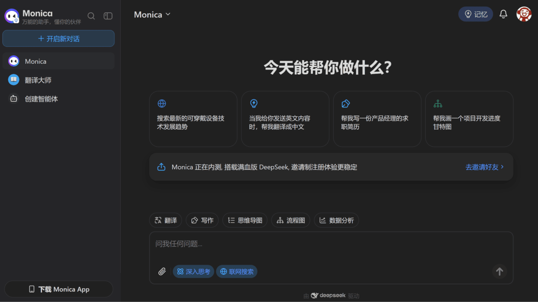Click the globe icon on the wearable search card
Viewport: 538px width, 302px height.
point(161,103)
